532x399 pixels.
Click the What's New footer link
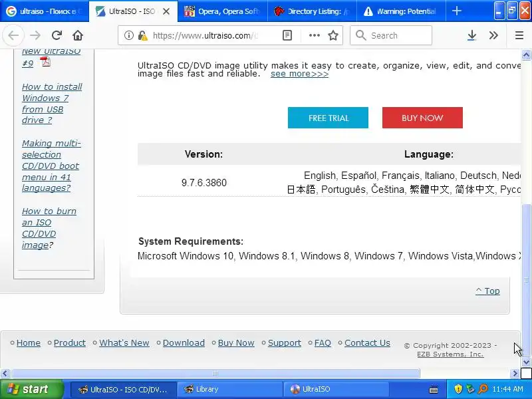coord(124,342)
